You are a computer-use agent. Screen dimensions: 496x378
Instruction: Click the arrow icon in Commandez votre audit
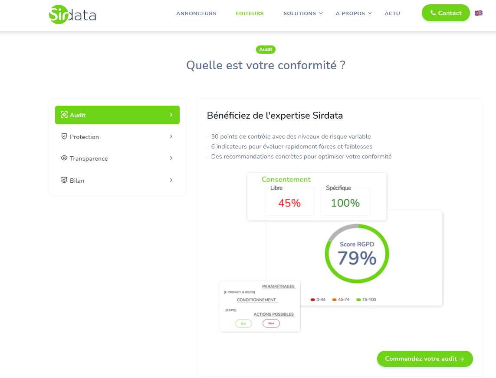point(462,359)
